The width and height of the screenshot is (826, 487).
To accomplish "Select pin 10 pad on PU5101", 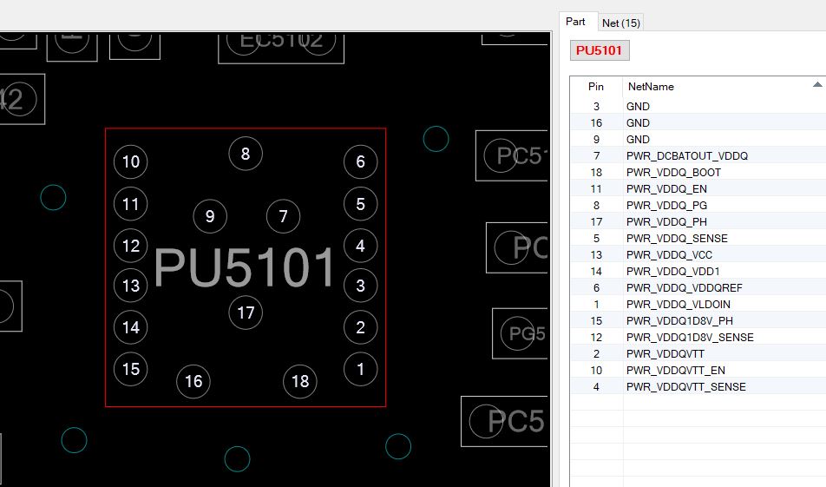I will point(131,161).
